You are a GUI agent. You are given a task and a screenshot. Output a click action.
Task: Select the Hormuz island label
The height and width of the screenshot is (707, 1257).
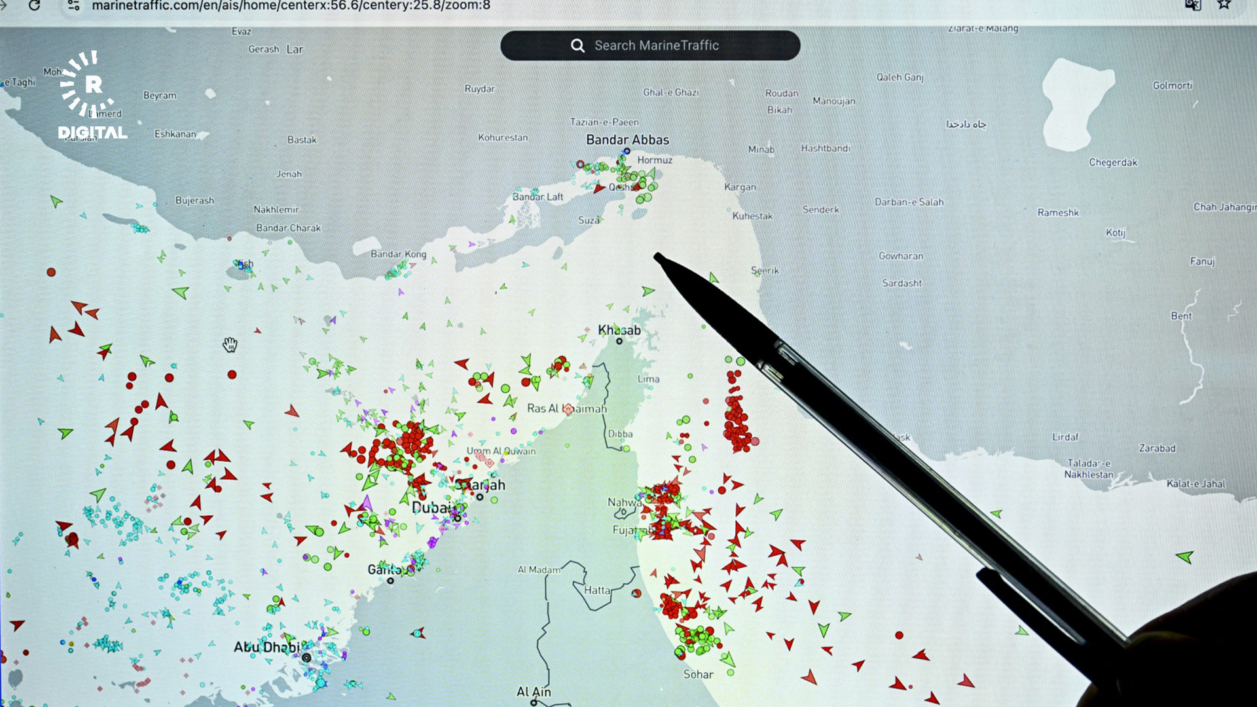pos(655,160)
